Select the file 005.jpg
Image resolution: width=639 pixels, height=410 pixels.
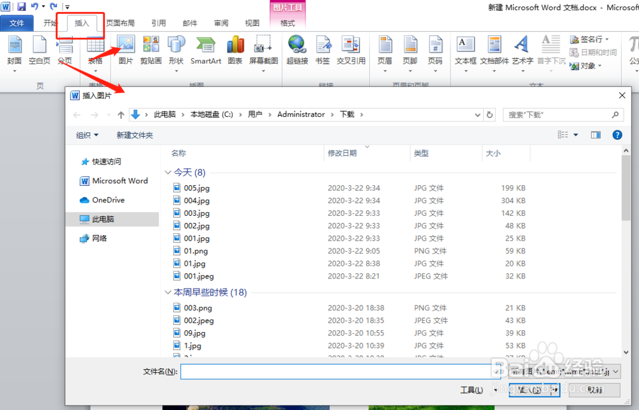tap(191, 188)
